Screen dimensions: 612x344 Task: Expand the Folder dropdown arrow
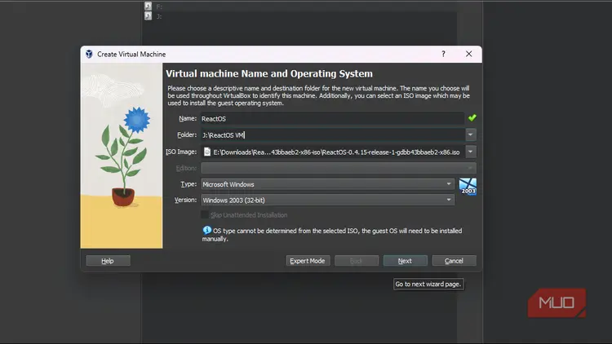coord(471,135)
